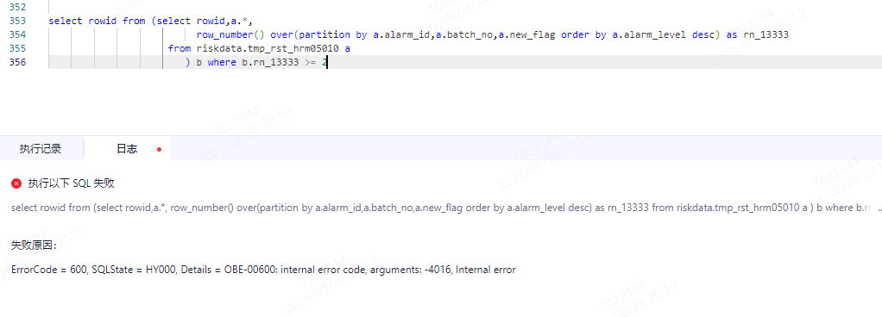Switch to the 执行记录 tab
This screenshot has width=882, height=317.
(41, 149)
